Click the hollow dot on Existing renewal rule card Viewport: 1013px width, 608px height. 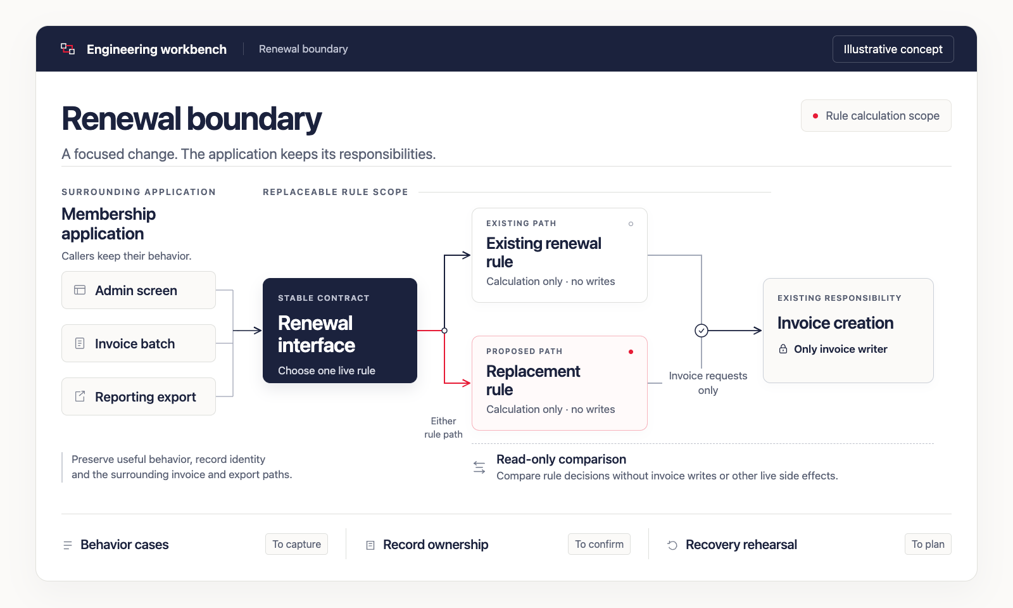point(631,224)
